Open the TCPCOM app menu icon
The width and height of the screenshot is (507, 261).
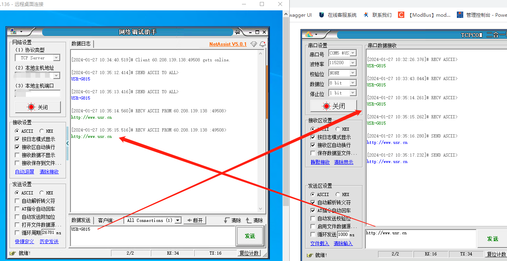click(309, 35)
